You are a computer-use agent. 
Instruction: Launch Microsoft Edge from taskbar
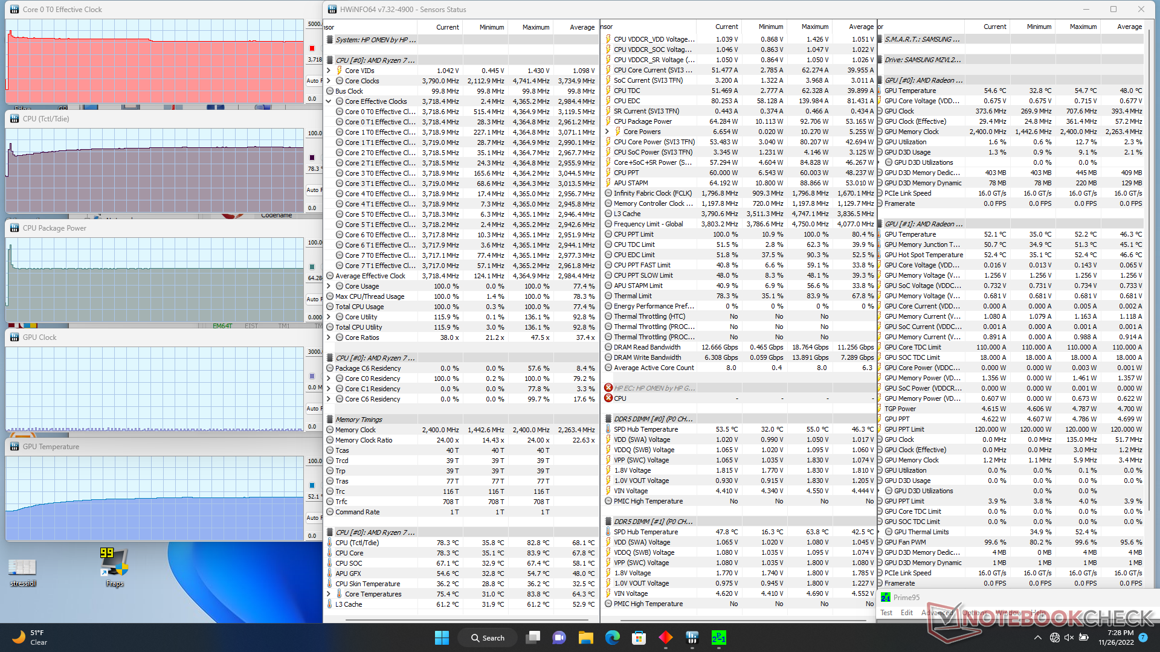(x=612, y=638)
